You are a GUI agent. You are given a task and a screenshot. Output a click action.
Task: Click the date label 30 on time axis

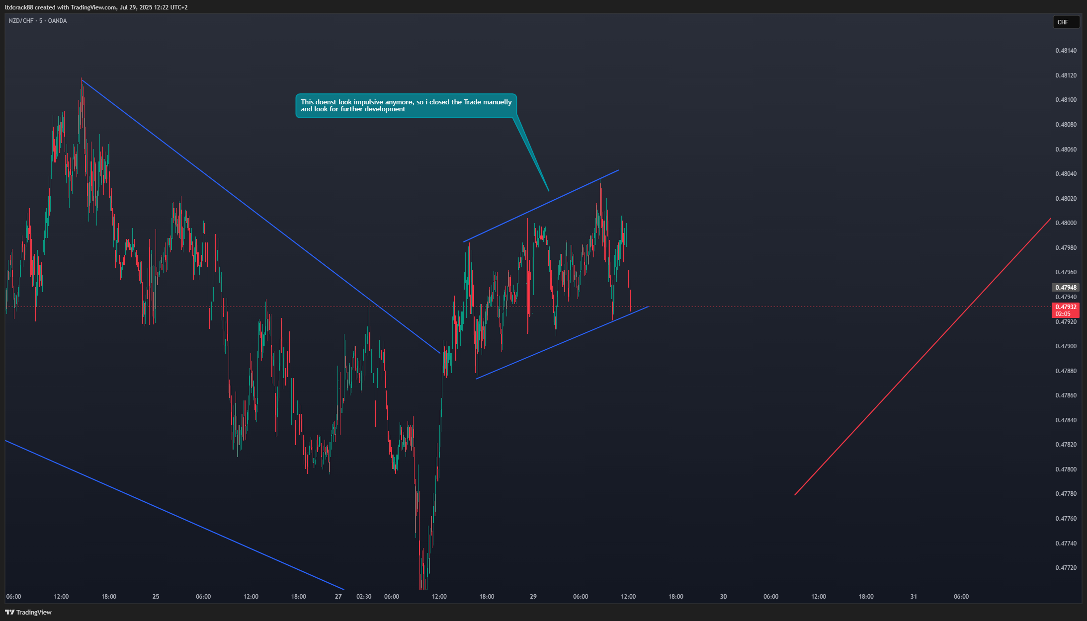723,597
